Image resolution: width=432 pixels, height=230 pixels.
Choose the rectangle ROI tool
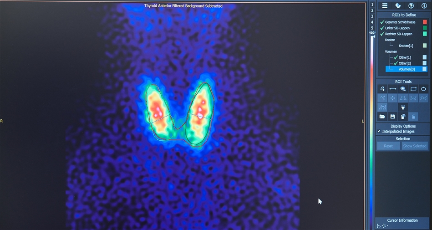(x=413, y=89)
